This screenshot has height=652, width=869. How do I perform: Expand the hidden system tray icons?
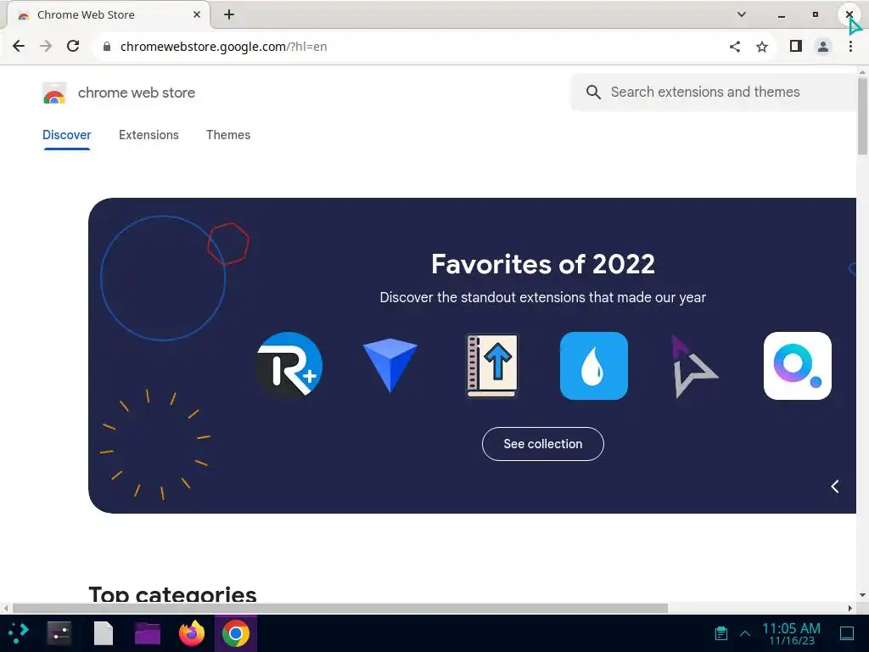coord(745,633)
